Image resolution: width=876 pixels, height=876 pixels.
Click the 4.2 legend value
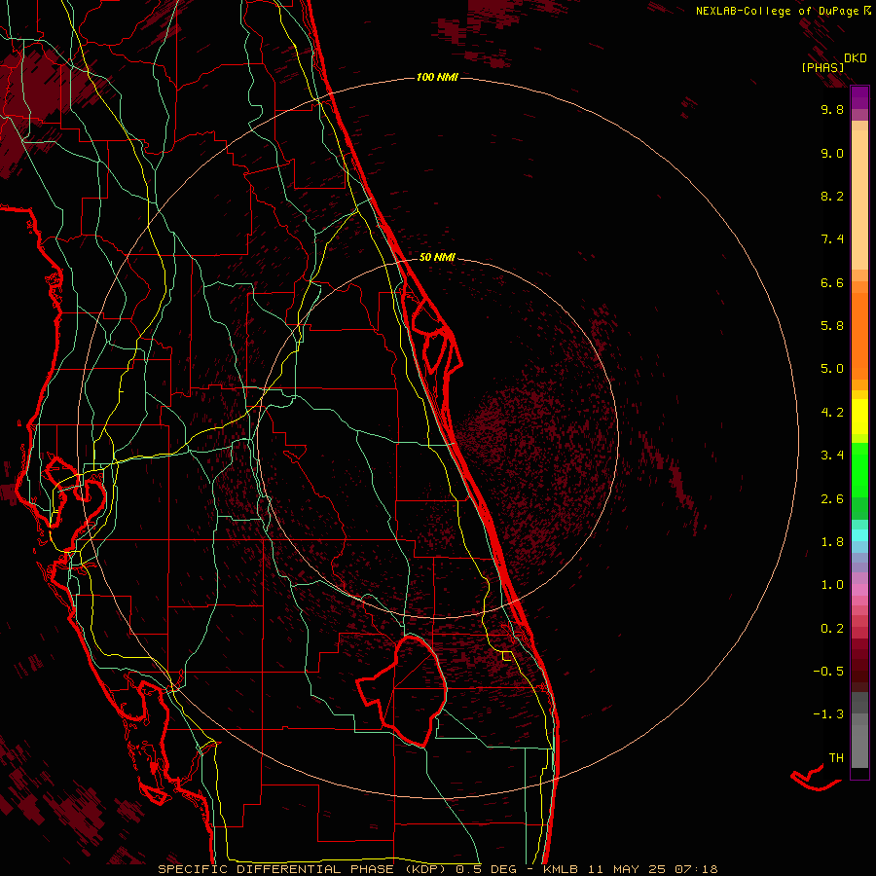click(832, 413)
